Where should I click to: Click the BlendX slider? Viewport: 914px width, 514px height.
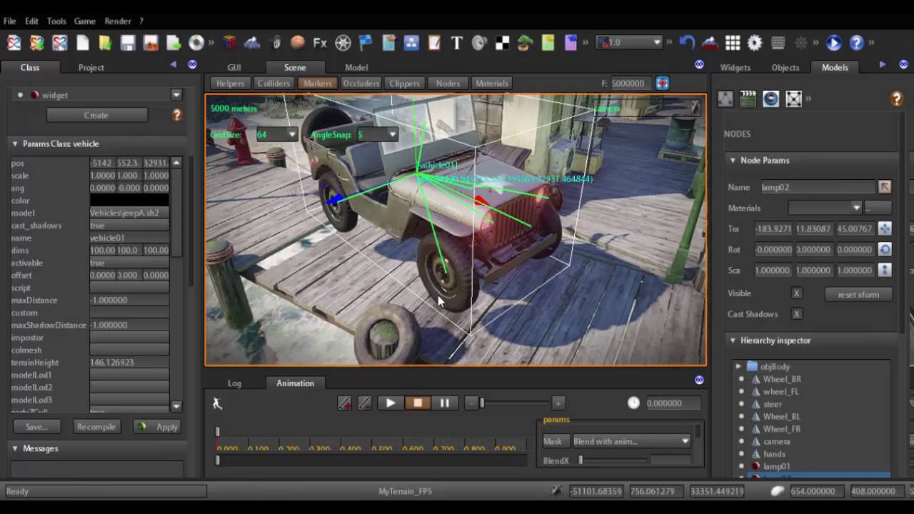coord(614,460)
